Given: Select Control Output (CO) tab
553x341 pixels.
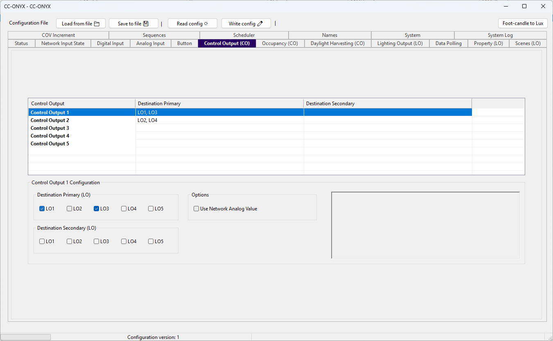Looking at the screenshot, I should point(227,43).
